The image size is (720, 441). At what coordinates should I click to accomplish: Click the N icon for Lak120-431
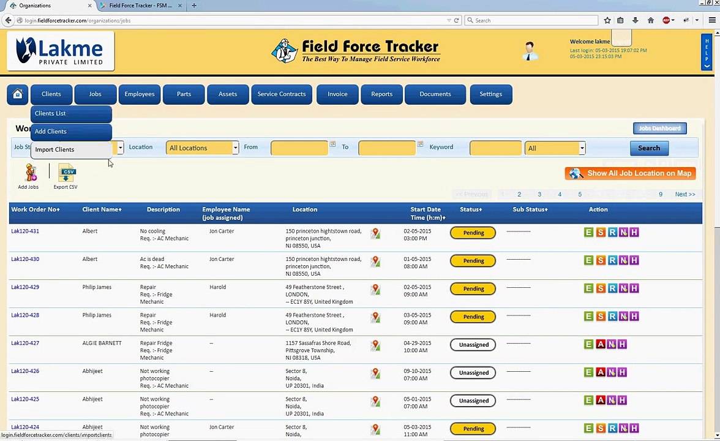(x=623, y=233)
